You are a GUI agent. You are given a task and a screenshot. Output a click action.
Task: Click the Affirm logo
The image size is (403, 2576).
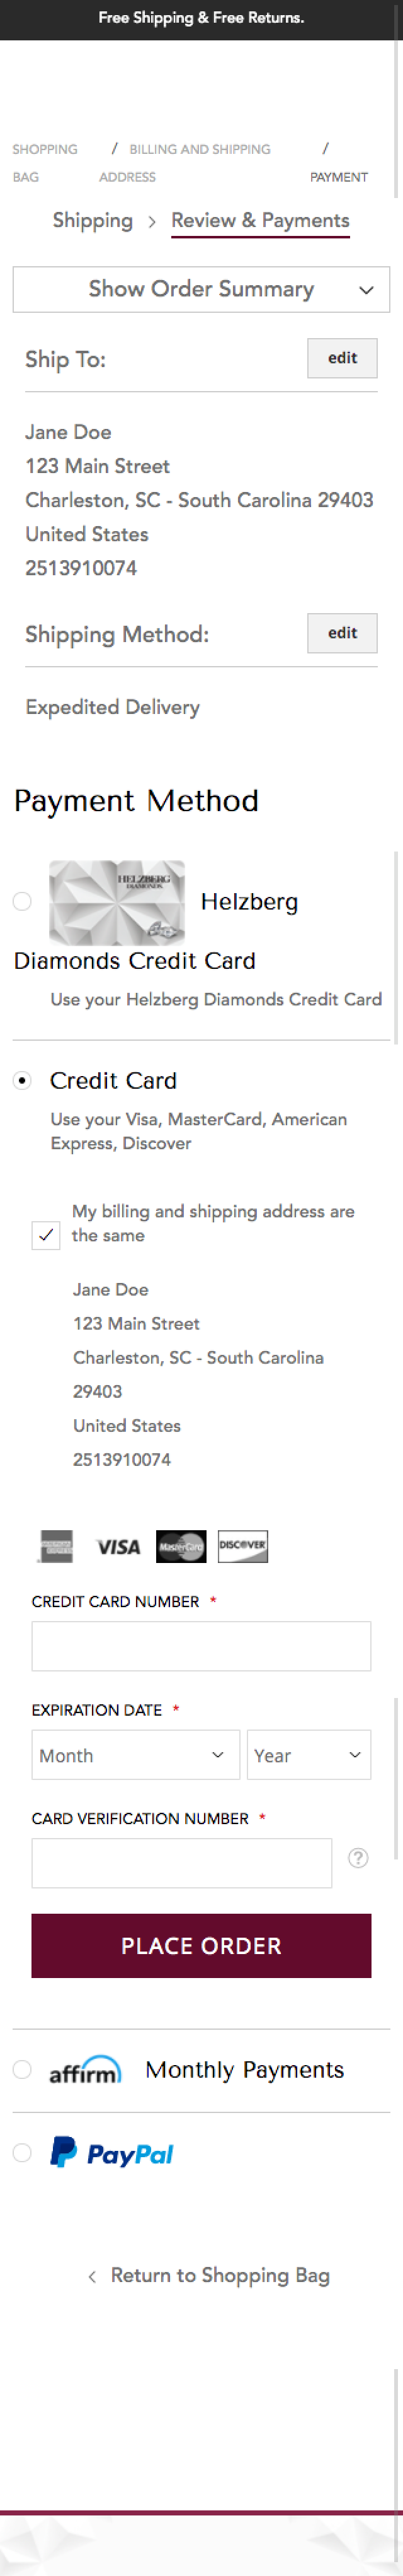click(86, 2069)
